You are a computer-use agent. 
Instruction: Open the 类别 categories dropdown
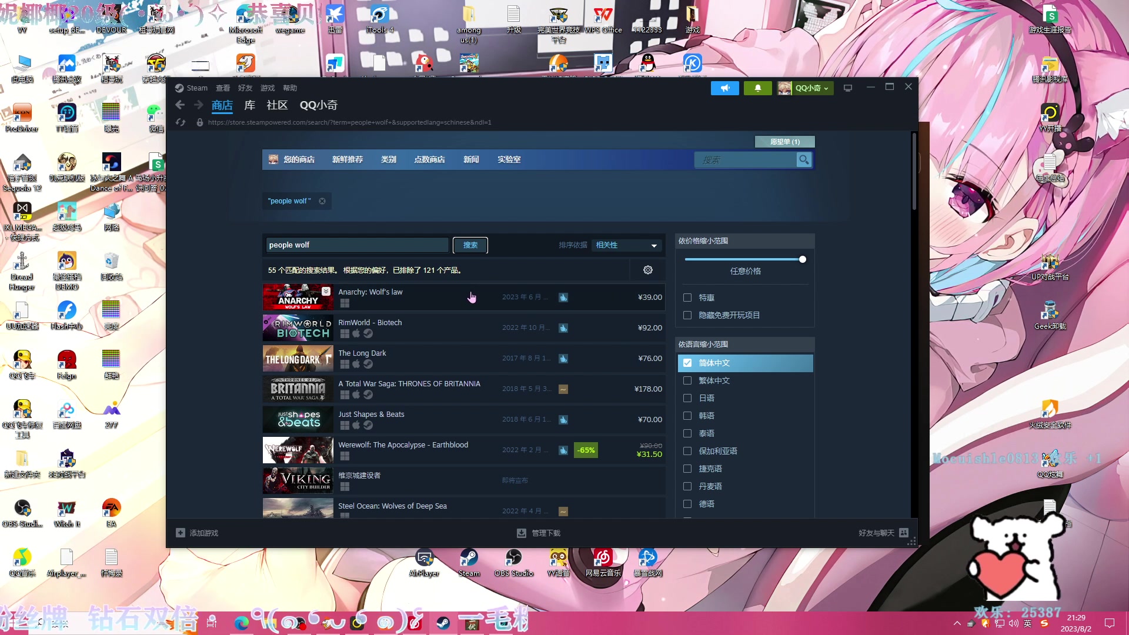point(389,159)
